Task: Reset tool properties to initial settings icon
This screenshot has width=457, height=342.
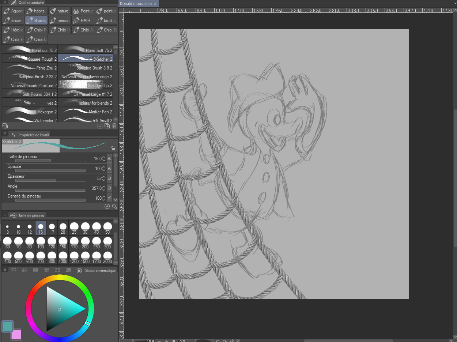Action: tap(107, 206)
